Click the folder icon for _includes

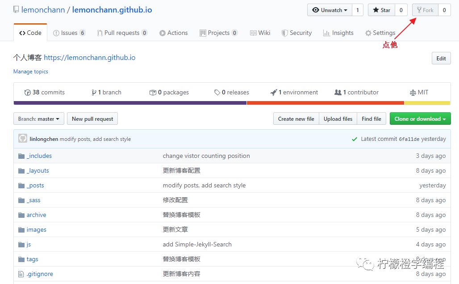pos(21,156)
